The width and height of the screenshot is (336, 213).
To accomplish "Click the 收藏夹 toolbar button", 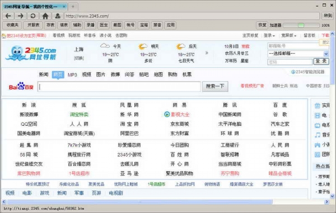I will [12, 25].
